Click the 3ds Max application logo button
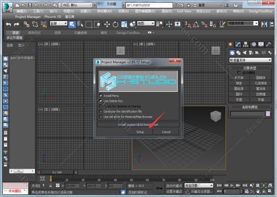The height and width of the screenshot is (197, 277). [x=7, y=7]
